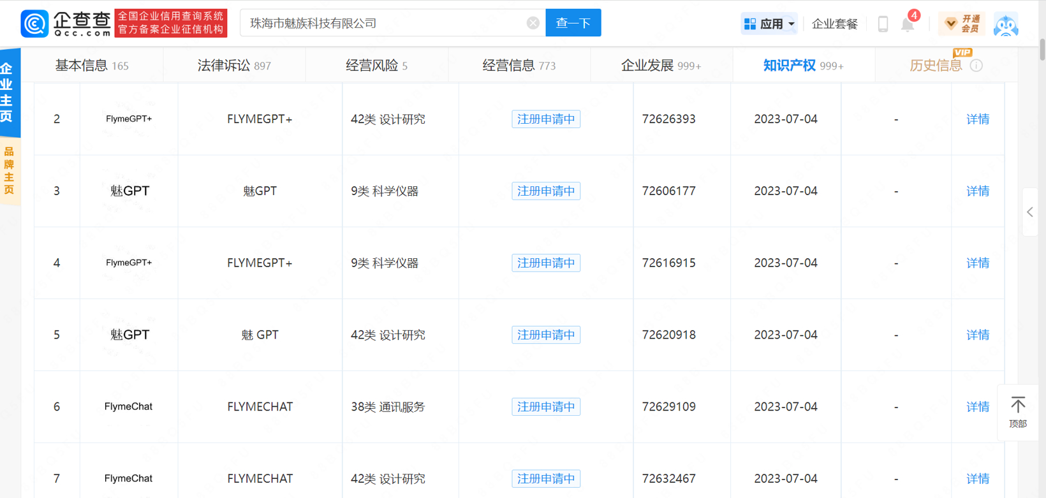
Task: Open 详情 for trademark 72626393
Action: pos(978,119)
